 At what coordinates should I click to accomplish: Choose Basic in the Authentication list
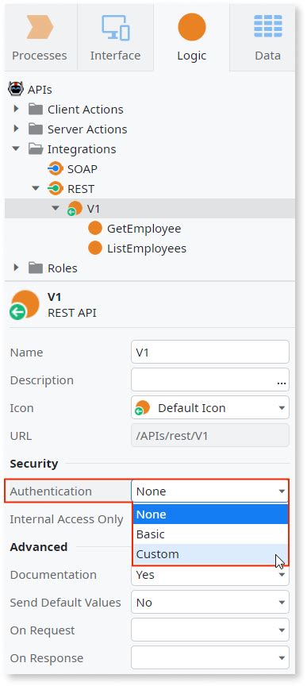(210, 534)
